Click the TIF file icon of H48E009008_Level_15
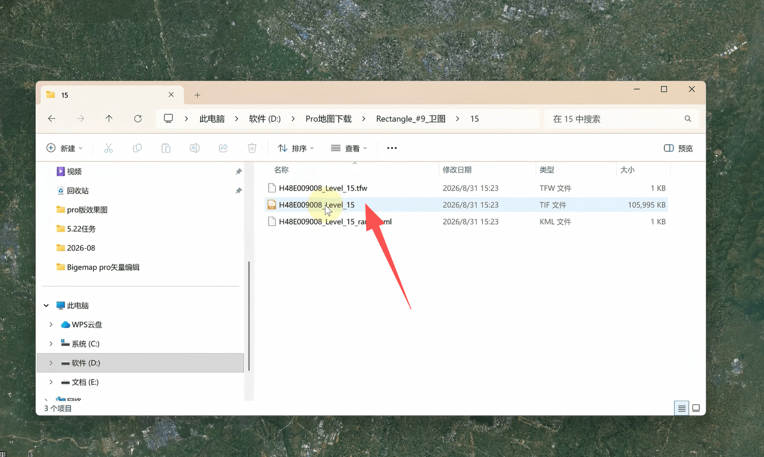Viewport: 764px width, 457px height. [x=272, y=205]
